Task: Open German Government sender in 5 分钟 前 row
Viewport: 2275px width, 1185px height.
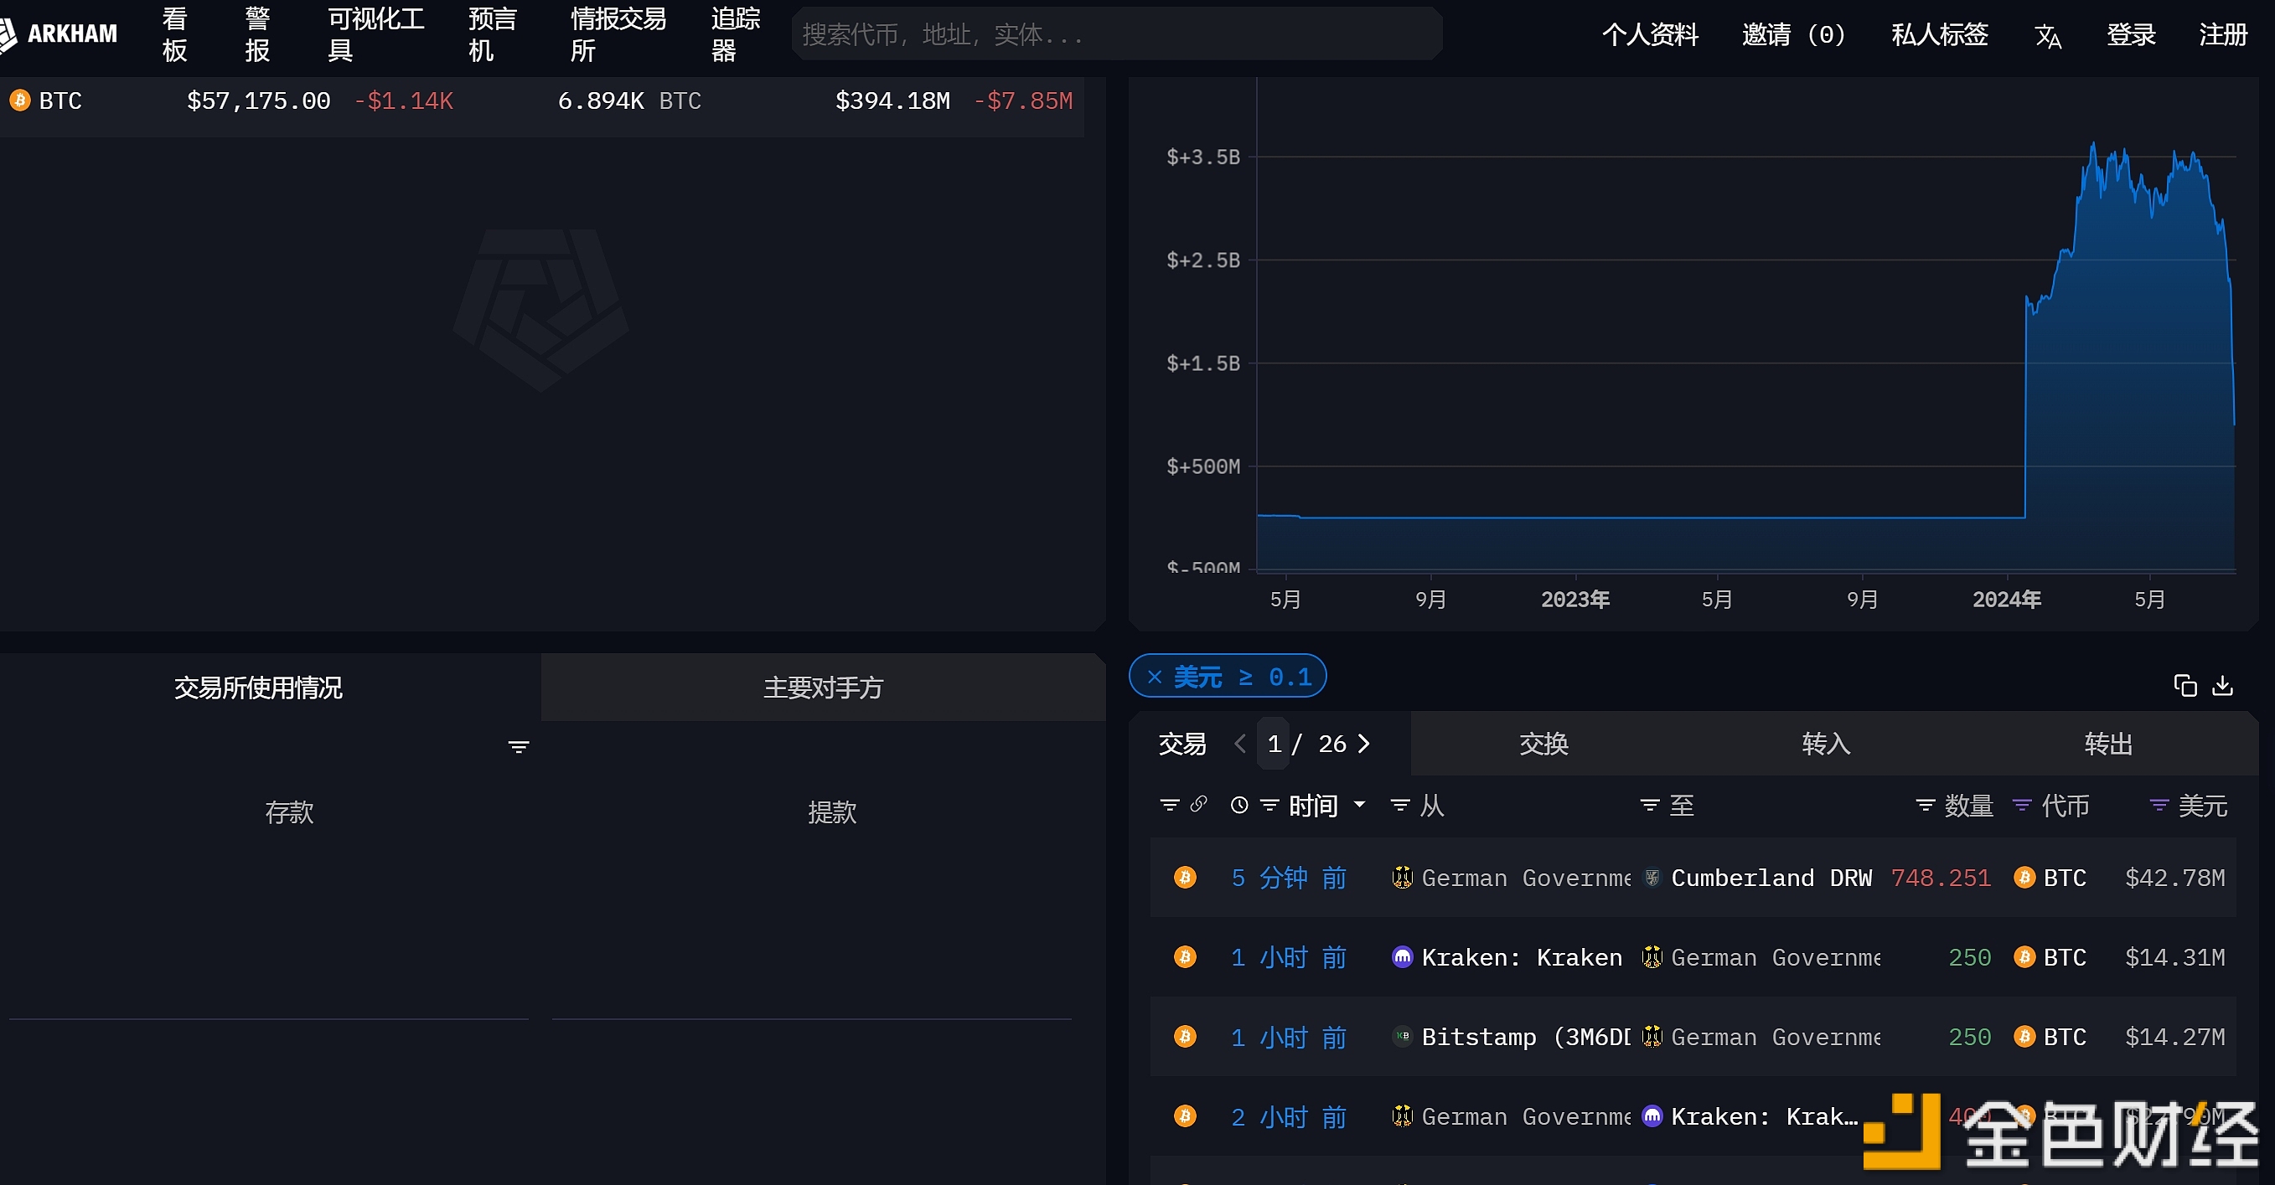Action: tap(1525, 877)
